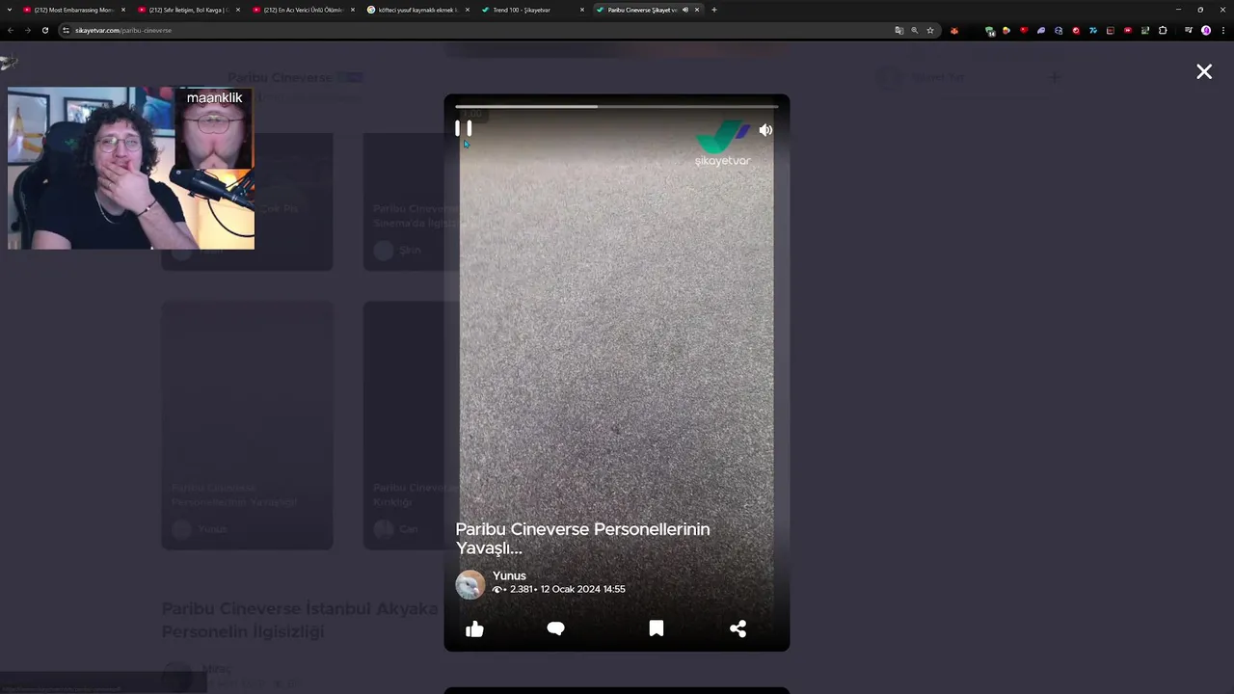Click the address bar showing sikayetvar.com/paribu-cineverse
The width and height of the screenshot is (1234, 694).
pos(482,30)
